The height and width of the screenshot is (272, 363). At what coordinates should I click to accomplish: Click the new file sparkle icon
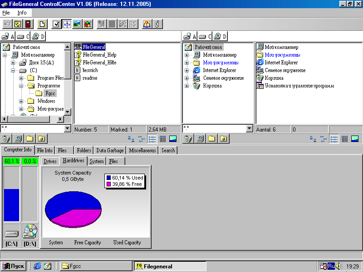(x=42, y=24)
